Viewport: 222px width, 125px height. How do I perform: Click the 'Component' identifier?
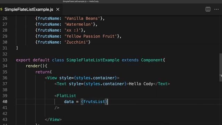[x=152, y=60]
